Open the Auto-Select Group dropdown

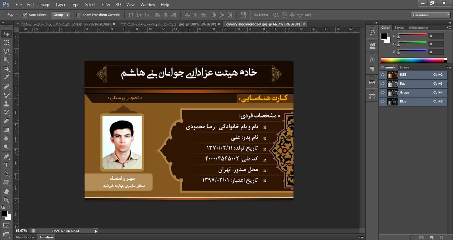(x=61, y=15)
